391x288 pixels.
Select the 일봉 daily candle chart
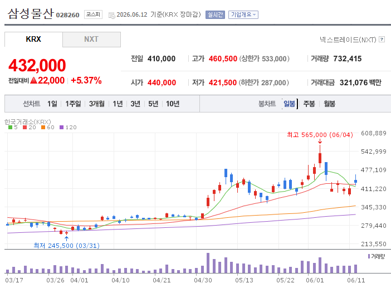[x=289, y=104]
